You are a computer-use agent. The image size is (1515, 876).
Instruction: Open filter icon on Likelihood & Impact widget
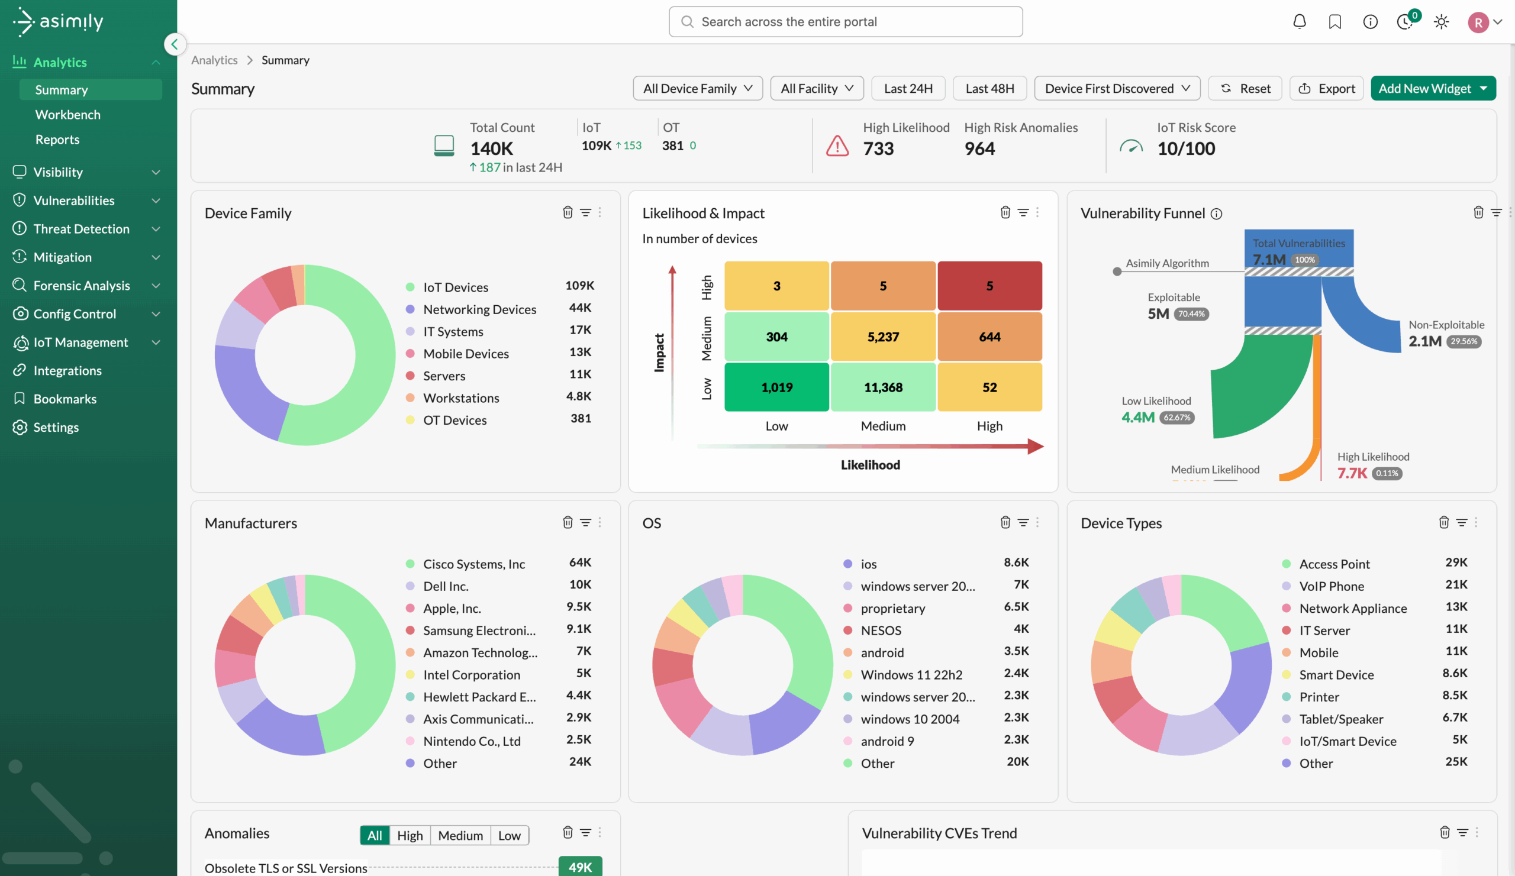point(1023,212)
